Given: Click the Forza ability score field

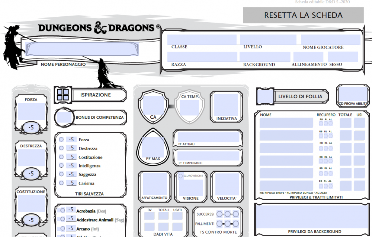Looking at the screenshot, I should coord(31,111).
